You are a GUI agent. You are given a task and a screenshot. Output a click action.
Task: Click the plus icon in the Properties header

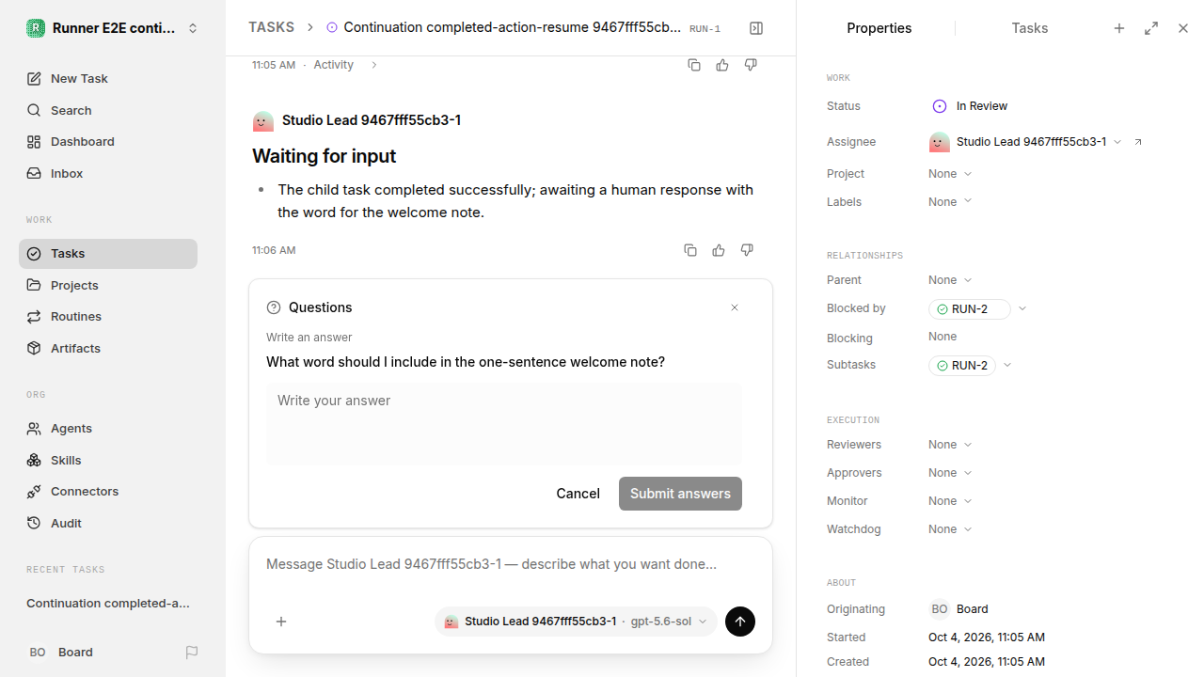point(1119,28)
